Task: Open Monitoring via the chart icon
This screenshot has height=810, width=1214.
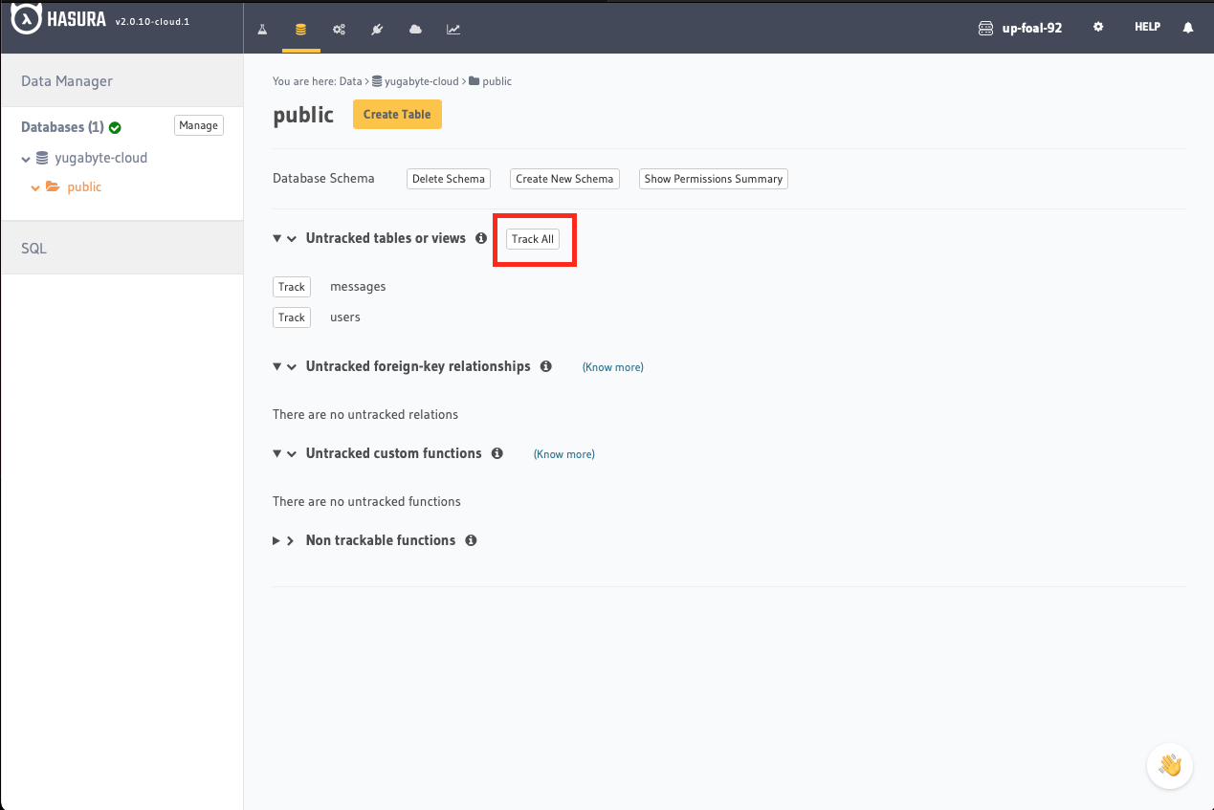Action: [x=452, y=29]
